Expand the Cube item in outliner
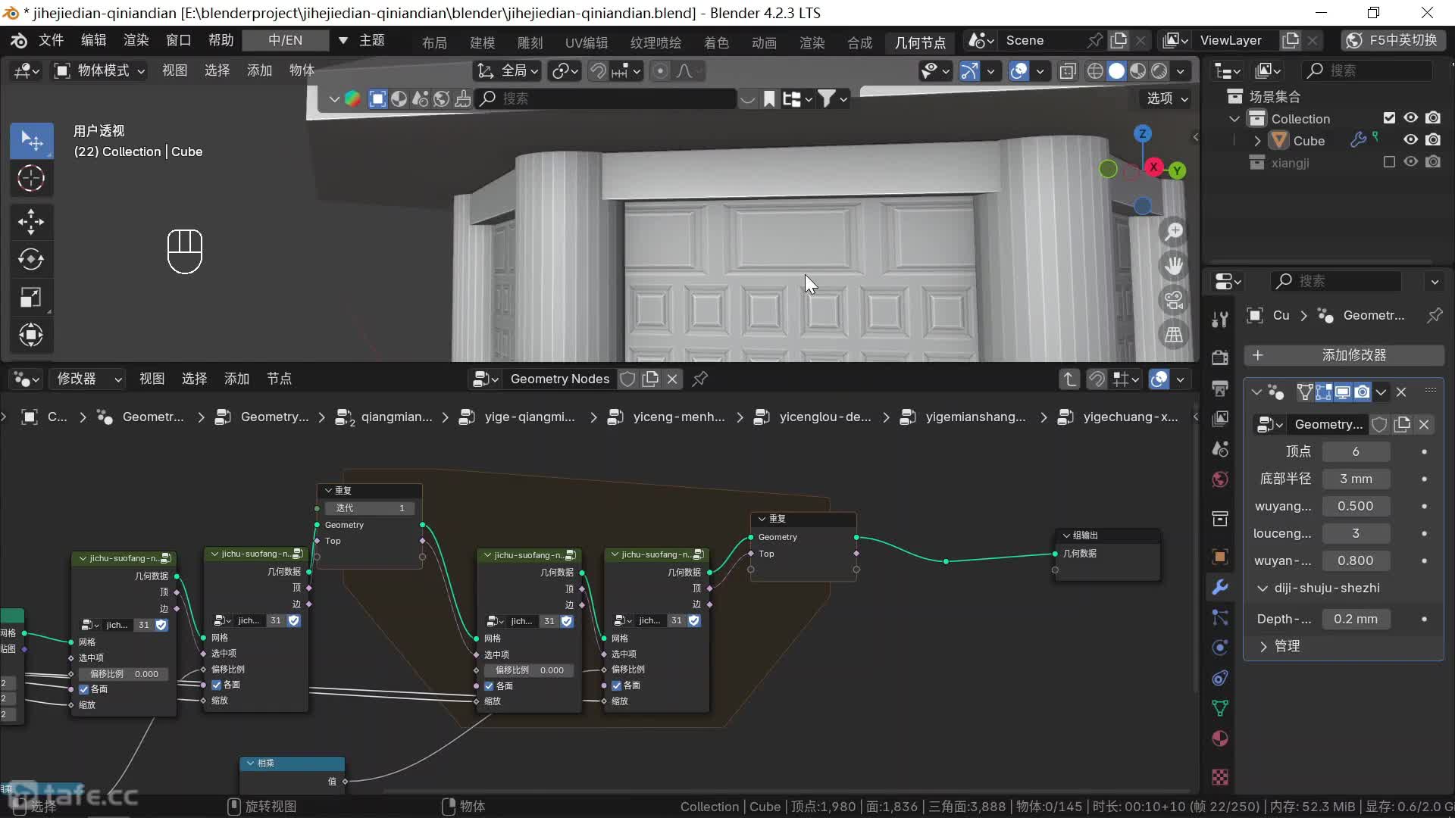 click(x=1257, y=141)
